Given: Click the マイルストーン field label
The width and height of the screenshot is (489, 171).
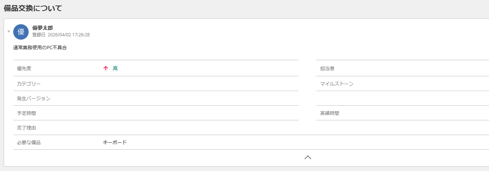Looking at the screenshot, I should [337, 84].
